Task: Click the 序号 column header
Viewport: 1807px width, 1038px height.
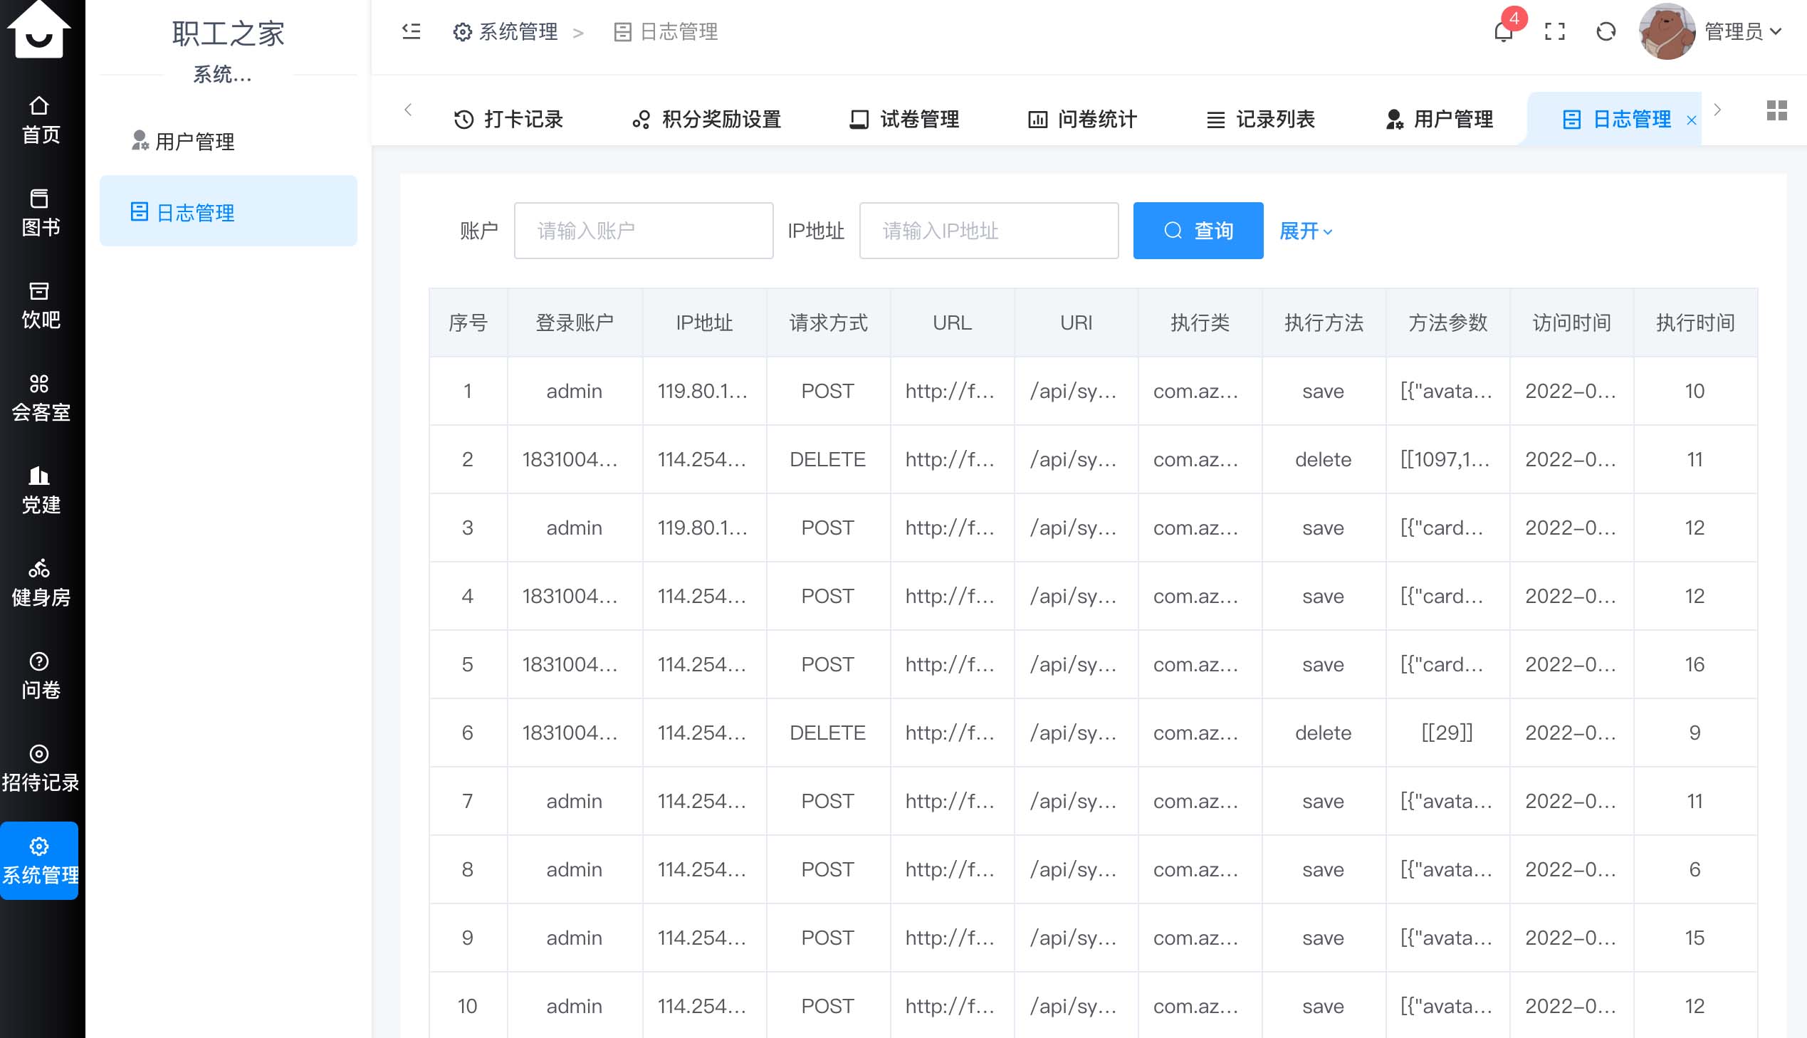Action: click(x=468, y=323)
